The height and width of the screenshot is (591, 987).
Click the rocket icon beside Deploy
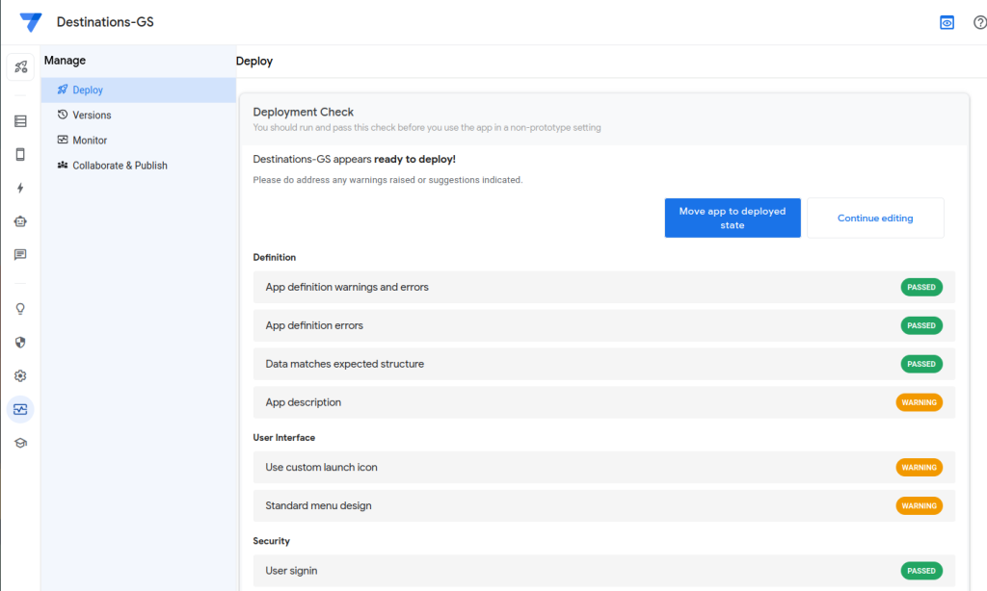(x=63, y=90)
